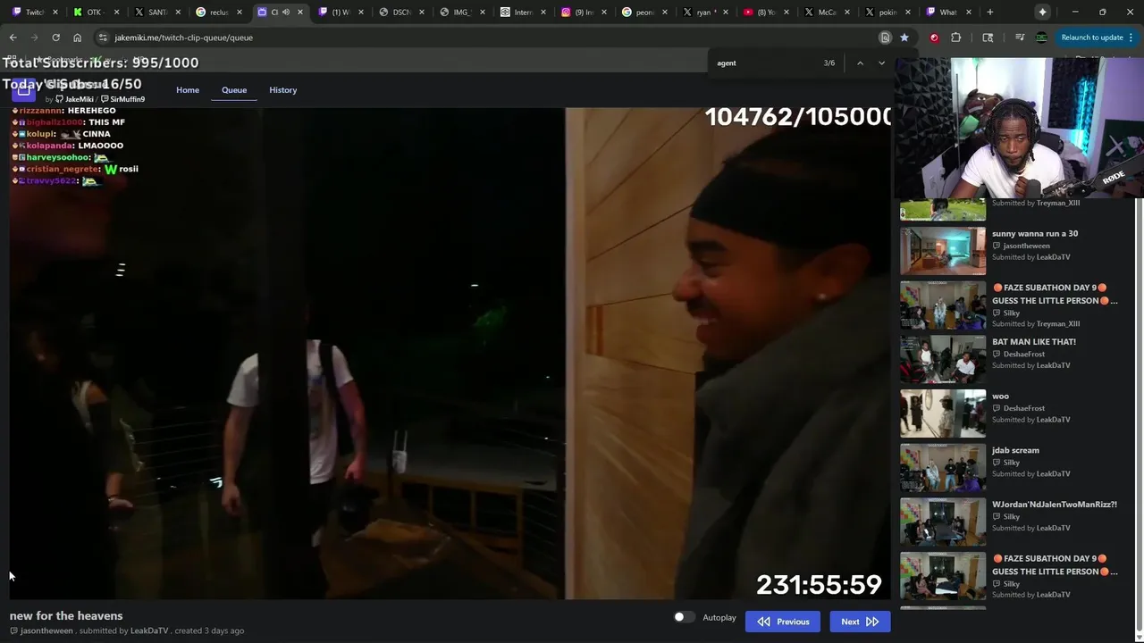
Task: Open a new tab with the plus icon
Action: (989, 13)
